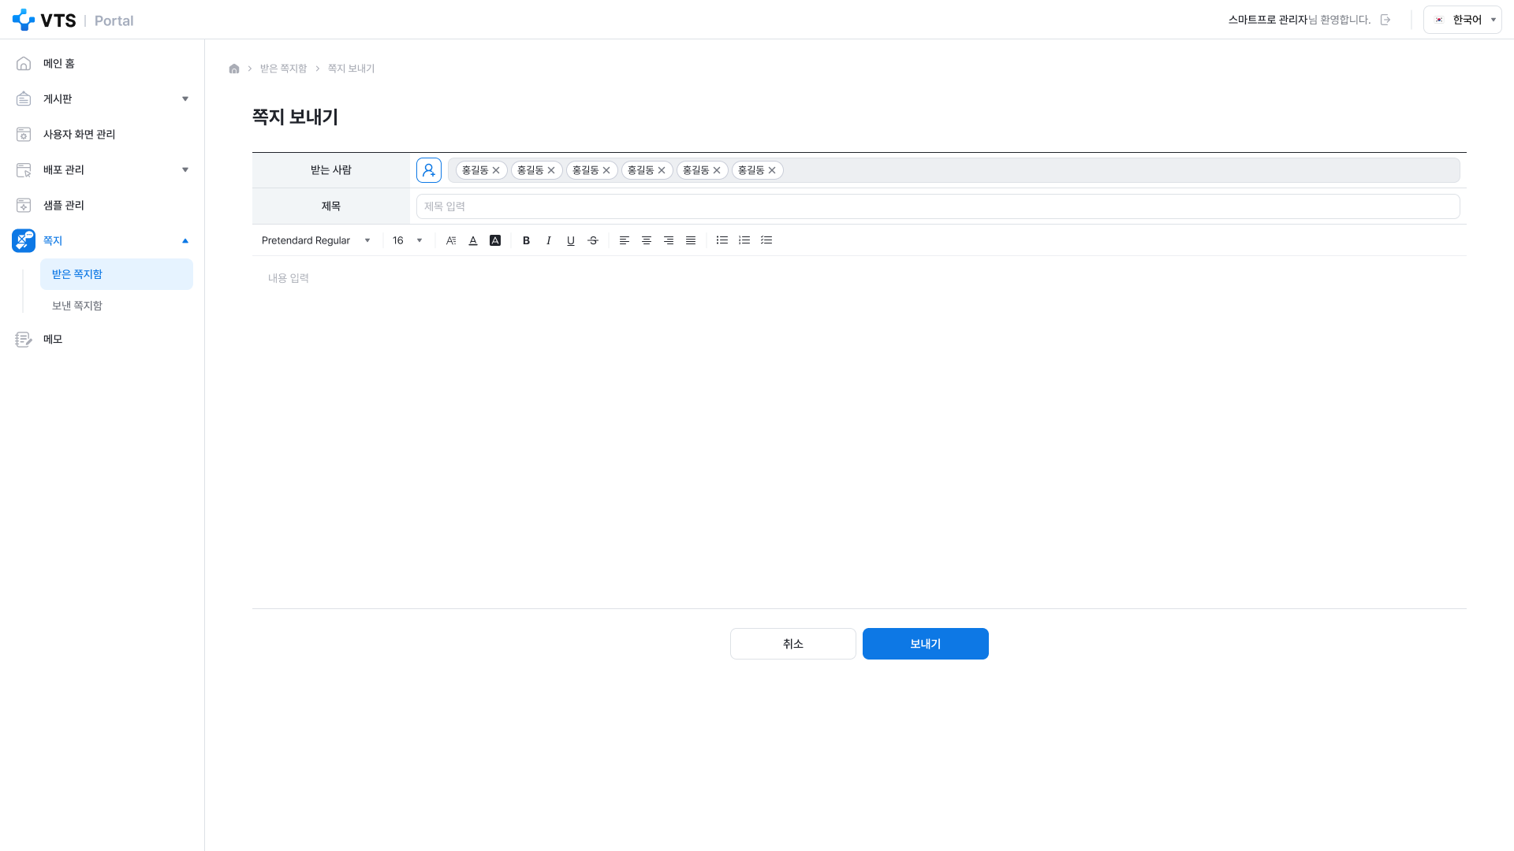Click the blue 보내기 button

pos(926,644)
